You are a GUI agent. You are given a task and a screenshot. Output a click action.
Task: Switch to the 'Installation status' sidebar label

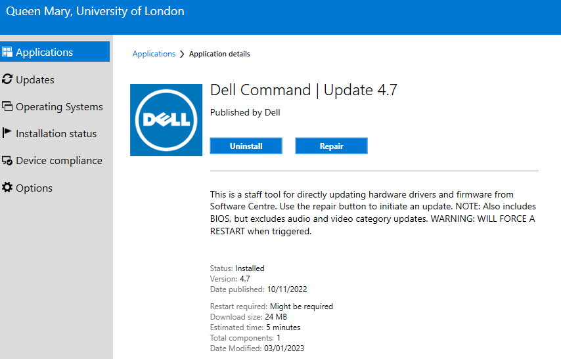(56, 133)
